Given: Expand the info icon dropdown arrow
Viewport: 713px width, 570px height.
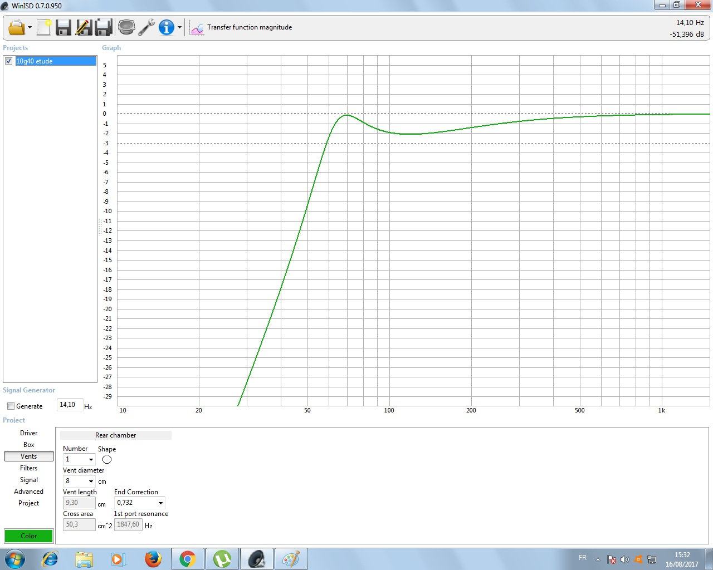Looking at the screenshot, I should tap(179, 27).
